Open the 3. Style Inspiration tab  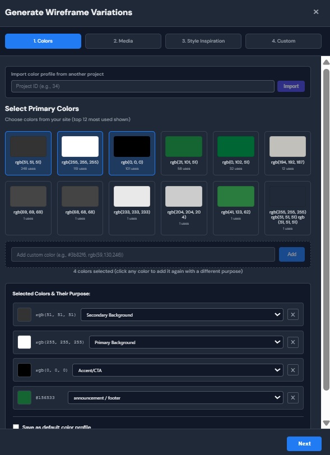click(x=203, y=41)
